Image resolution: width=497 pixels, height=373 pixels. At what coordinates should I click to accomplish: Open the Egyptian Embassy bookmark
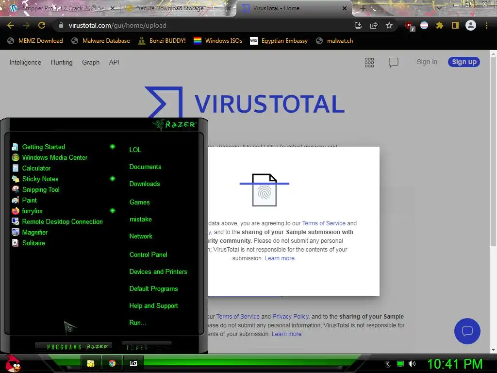coord(279,41)
